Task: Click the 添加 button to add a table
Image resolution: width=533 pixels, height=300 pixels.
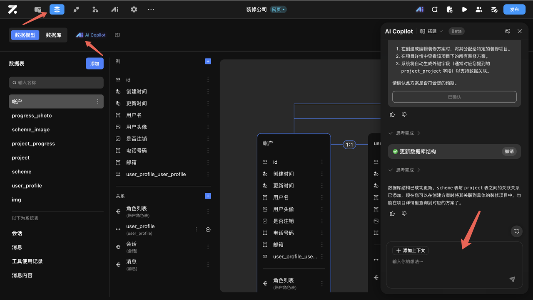Action: 95,64
